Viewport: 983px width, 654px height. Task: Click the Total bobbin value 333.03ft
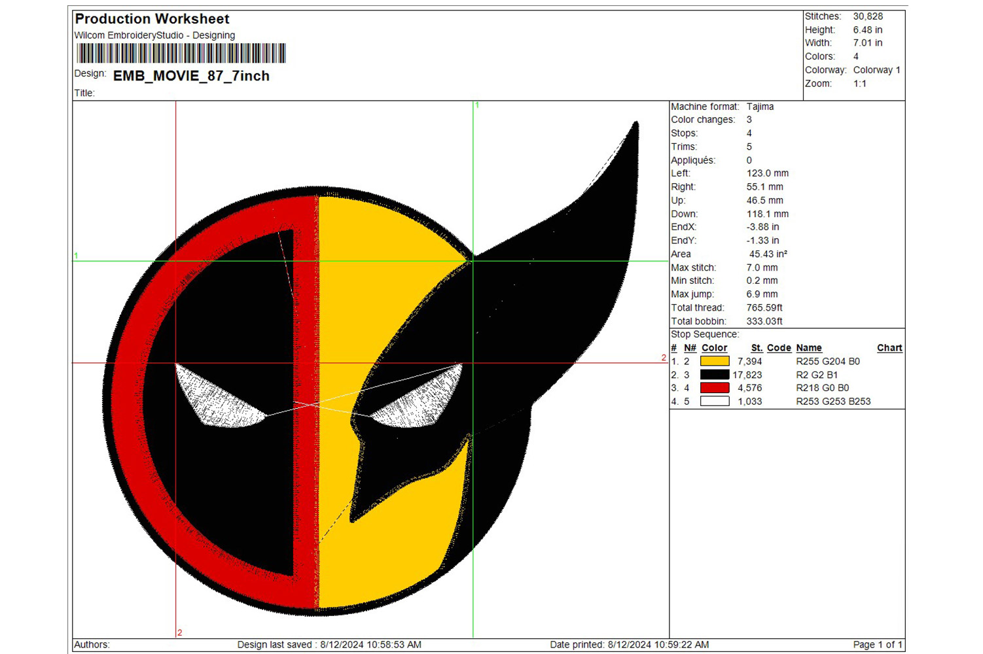(x=764, y=321)
